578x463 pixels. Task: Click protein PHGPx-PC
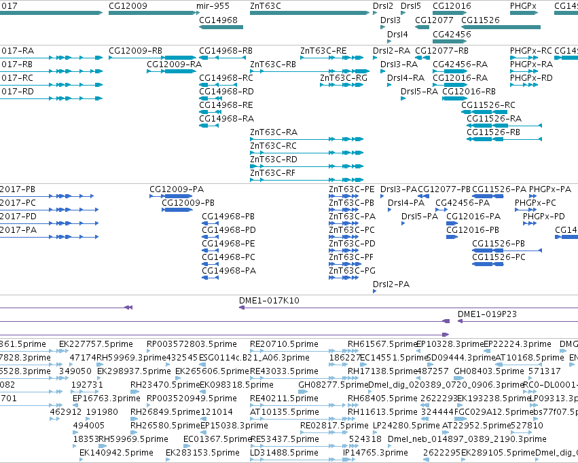535,203
